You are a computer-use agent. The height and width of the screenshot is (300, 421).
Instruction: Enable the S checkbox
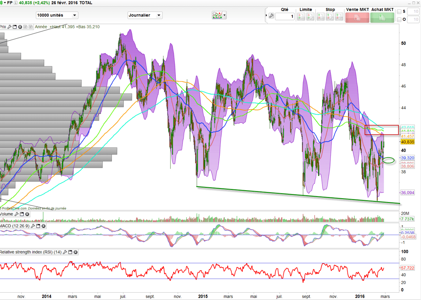tap(399, 12)
